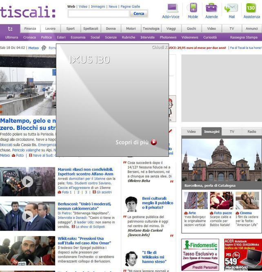The width and height of the screenshot is (262, 272).
Task: Click camera icon beside Cinema
Action: 237,213
